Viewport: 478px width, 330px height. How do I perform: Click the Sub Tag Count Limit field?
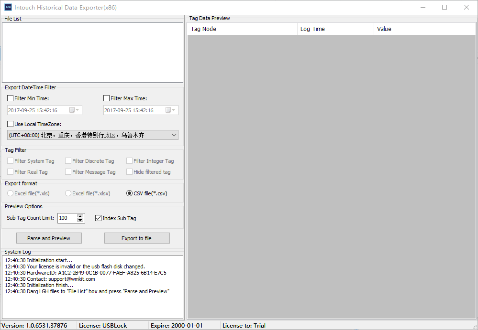(x=67, y=218)
